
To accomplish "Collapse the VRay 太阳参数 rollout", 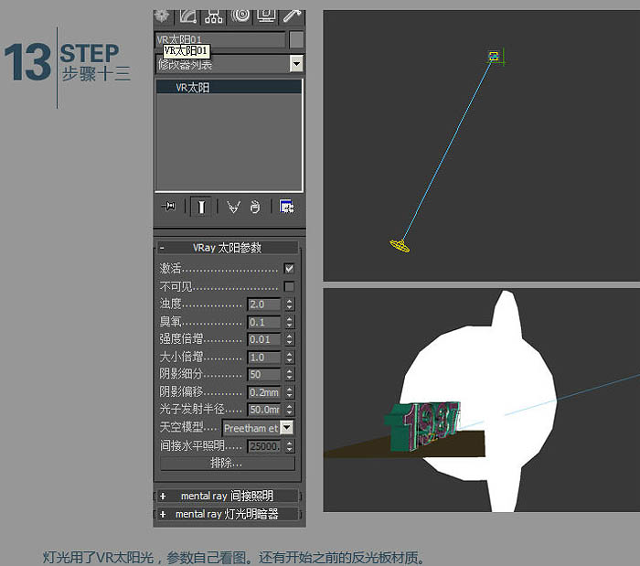I will pos(227,248).
